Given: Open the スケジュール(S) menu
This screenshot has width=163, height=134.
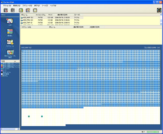Looking at the screenshot, I should tap(27, 6).
